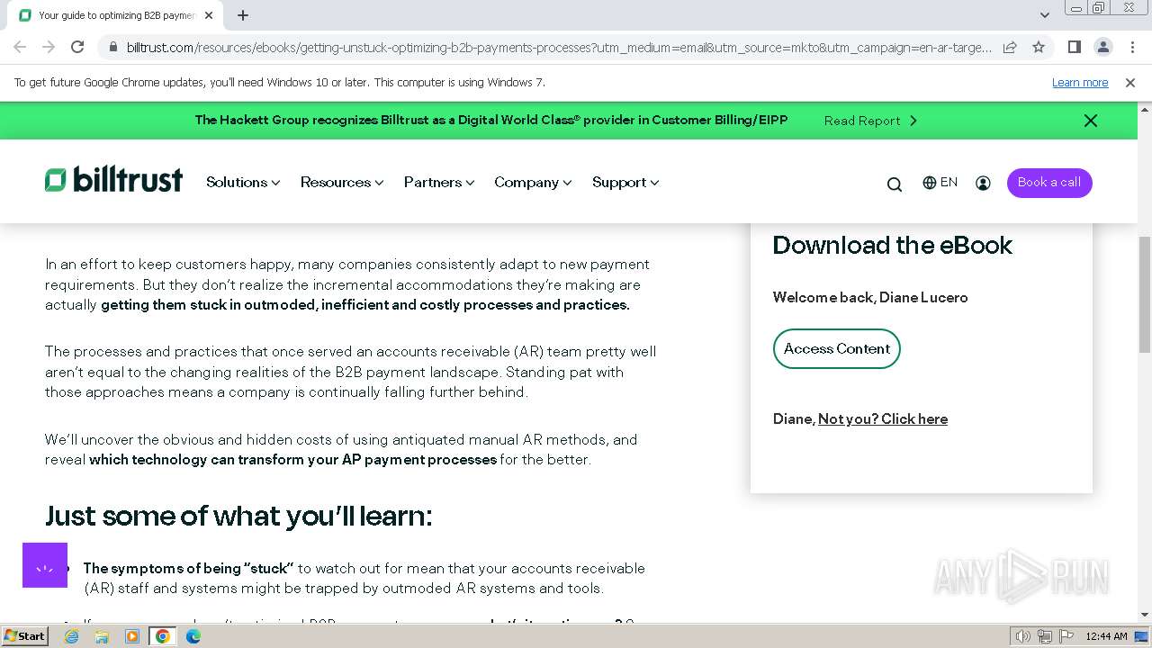This screenshot has width=1152, height=648.
Task: Open the Read Report link
Action: click(870, 121)
